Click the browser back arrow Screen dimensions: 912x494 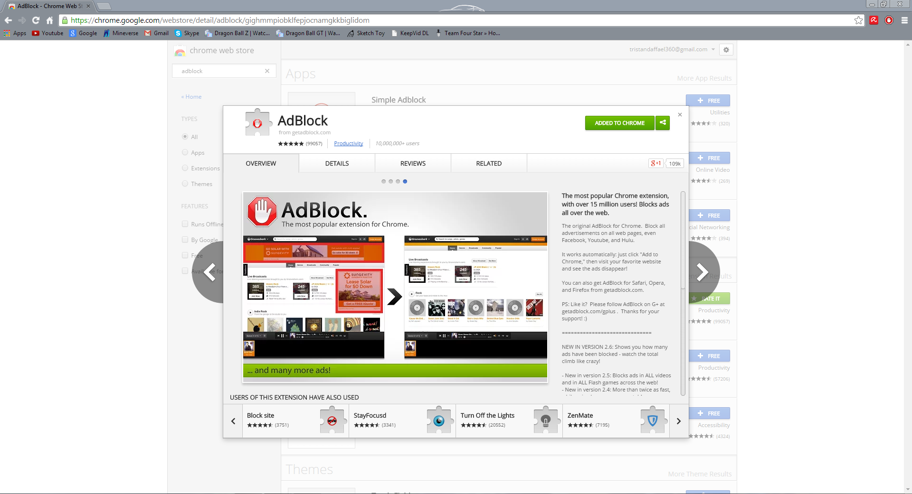(8, 20)
